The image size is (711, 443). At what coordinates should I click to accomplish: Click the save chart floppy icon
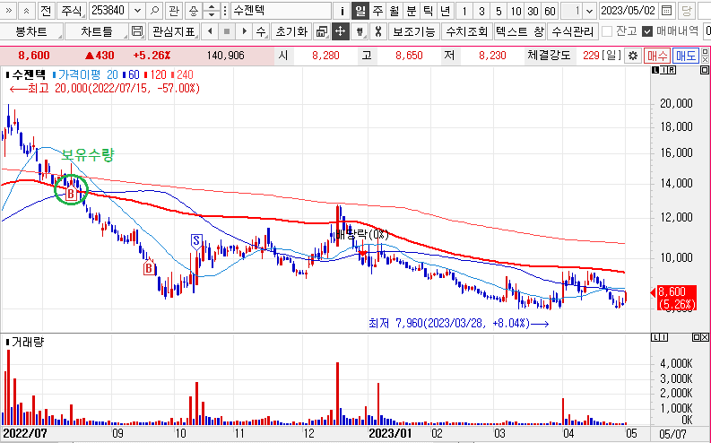(137, 31)
